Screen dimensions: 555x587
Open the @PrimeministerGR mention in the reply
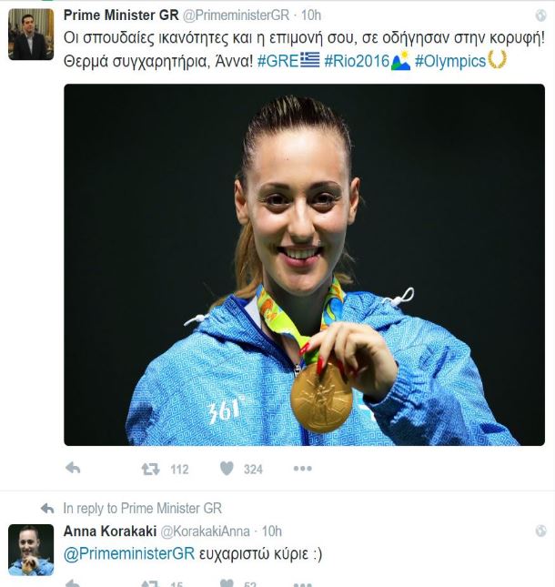[x=129, y=553]
